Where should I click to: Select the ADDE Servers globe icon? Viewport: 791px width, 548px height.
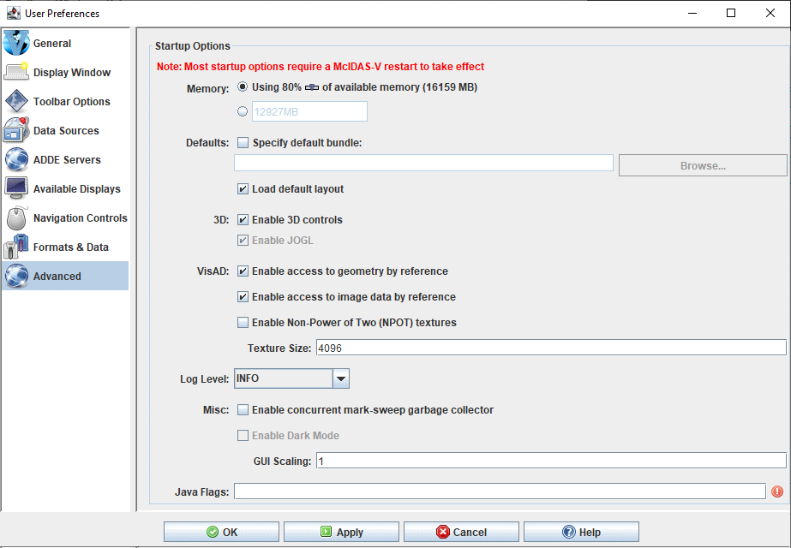tap(17, 159)
